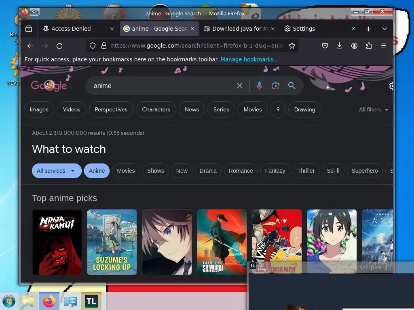Filter search results by Images
The height and width of the screenshot is (310, 414).
pos(39,109)
